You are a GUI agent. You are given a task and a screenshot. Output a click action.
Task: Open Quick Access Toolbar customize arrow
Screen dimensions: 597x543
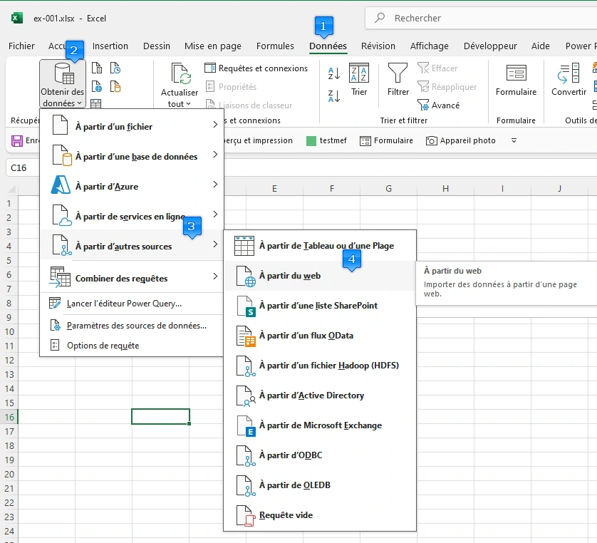[x=514, y=141]
